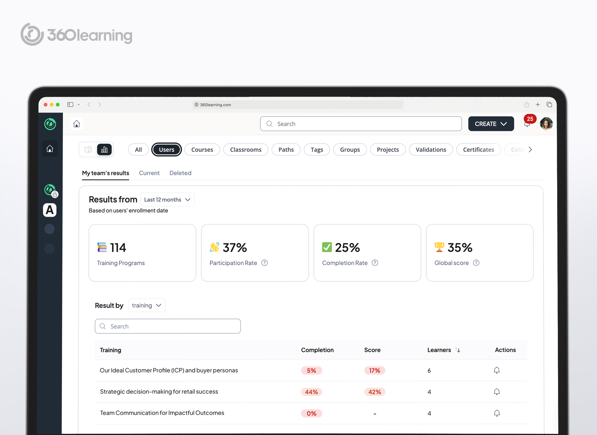Image resolution: width=597 pixels, height=435 pixels.
Task: Toggle Learners column sort arrow
Action: coord(458,350)
